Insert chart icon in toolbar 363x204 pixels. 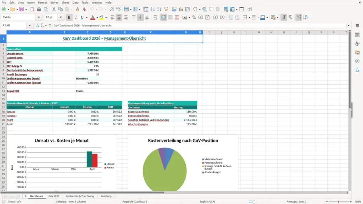point(181,9)
